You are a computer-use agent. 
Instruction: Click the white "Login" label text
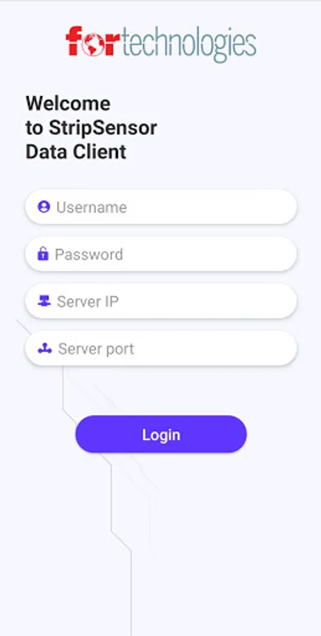[x=161, y=435]
